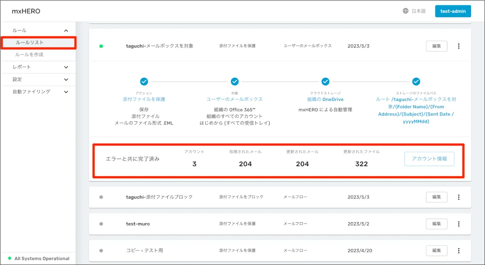
Task: Select ルールを作成 in the sidebar
Action: click(30, 54)
